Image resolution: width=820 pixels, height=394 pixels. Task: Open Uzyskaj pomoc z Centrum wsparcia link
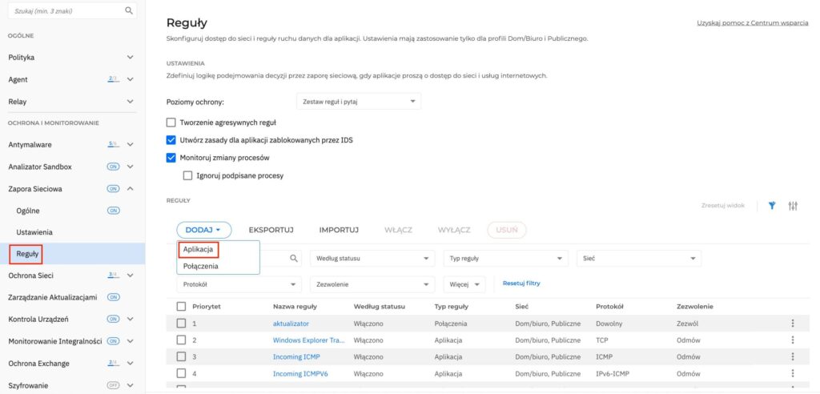click(753, 23)
